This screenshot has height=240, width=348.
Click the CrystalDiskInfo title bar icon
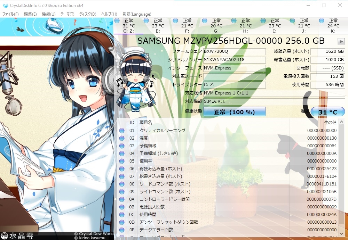click(6, 6)
